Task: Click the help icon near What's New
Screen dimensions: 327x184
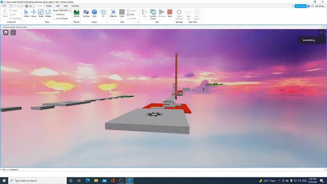Action: click(x=309, y=6)
